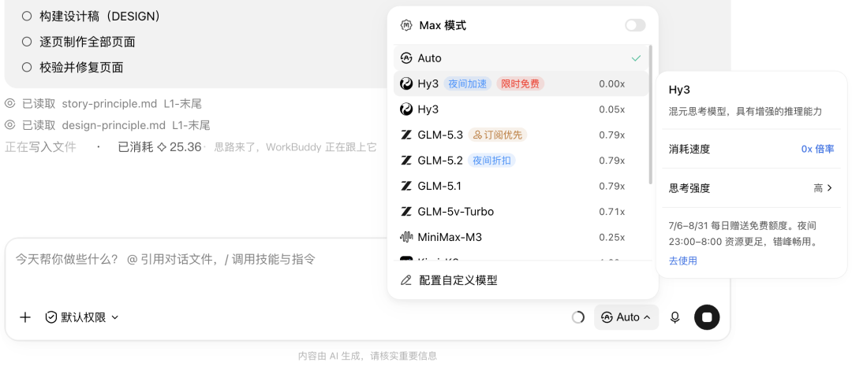Choose GLM-5.2 model
852x370 pixels.
(x=521, y=160)
